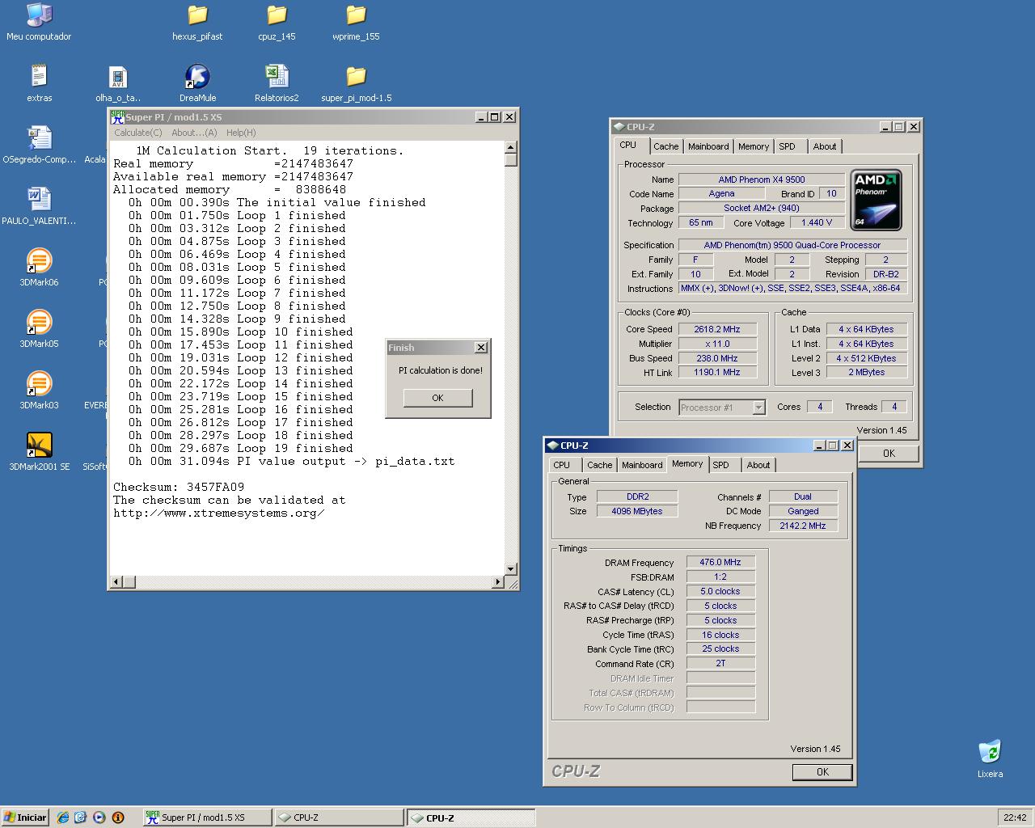Click the CAS# Latency 5.0 clocks value
This screenshot has height=828, width=1035.
click(720, 591)
